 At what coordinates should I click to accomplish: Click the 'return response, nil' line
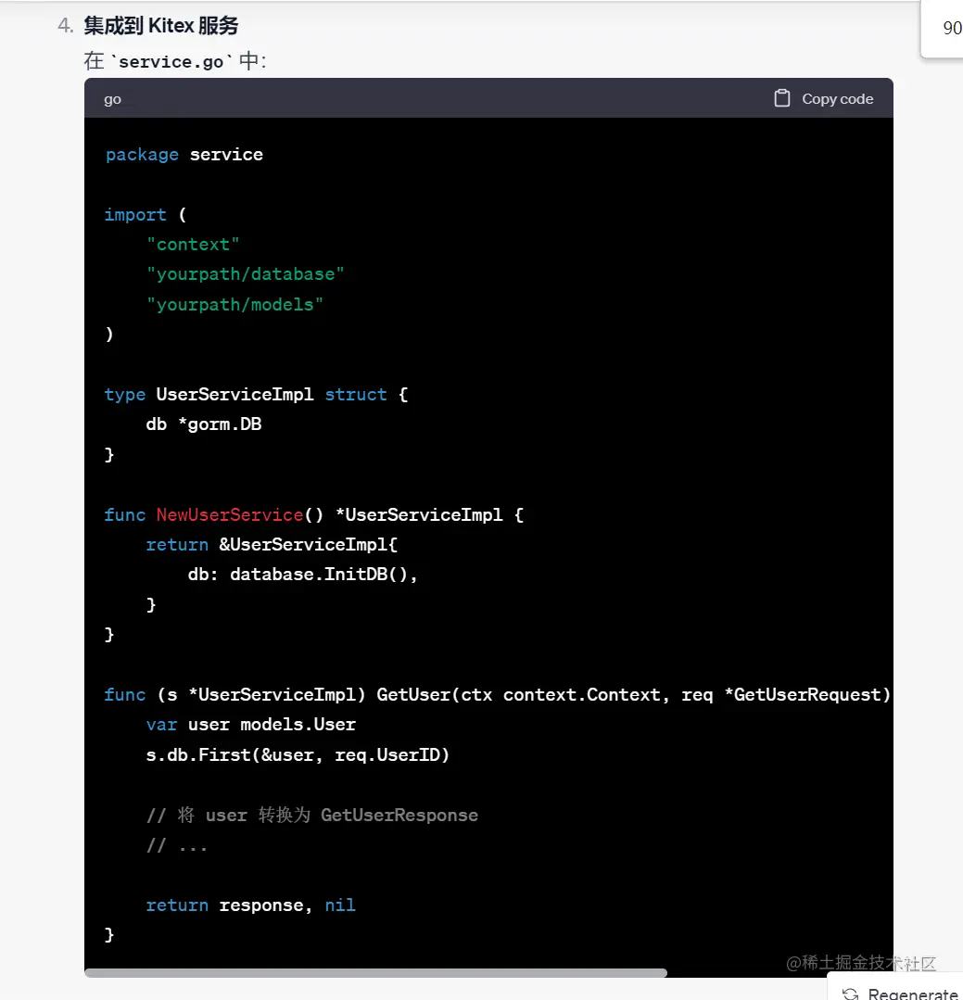coord(250,905)
